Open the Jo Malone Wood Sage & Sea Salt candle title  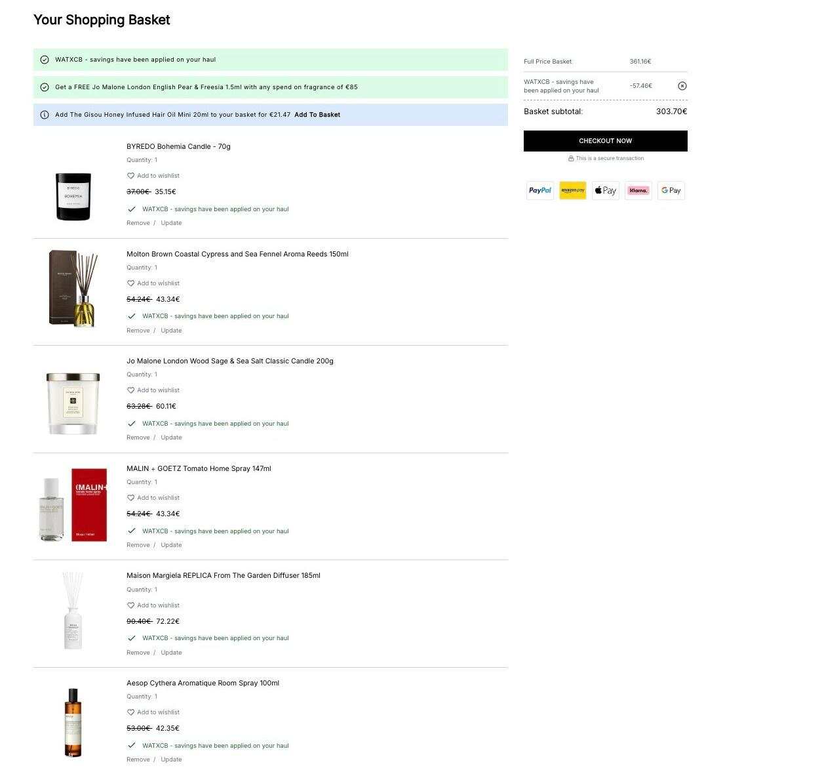(230, 361)
